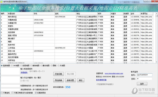The width and height of the screenshot is (158, 97).
Task: Focus the city input text box
Action: (x=10, y=71)
